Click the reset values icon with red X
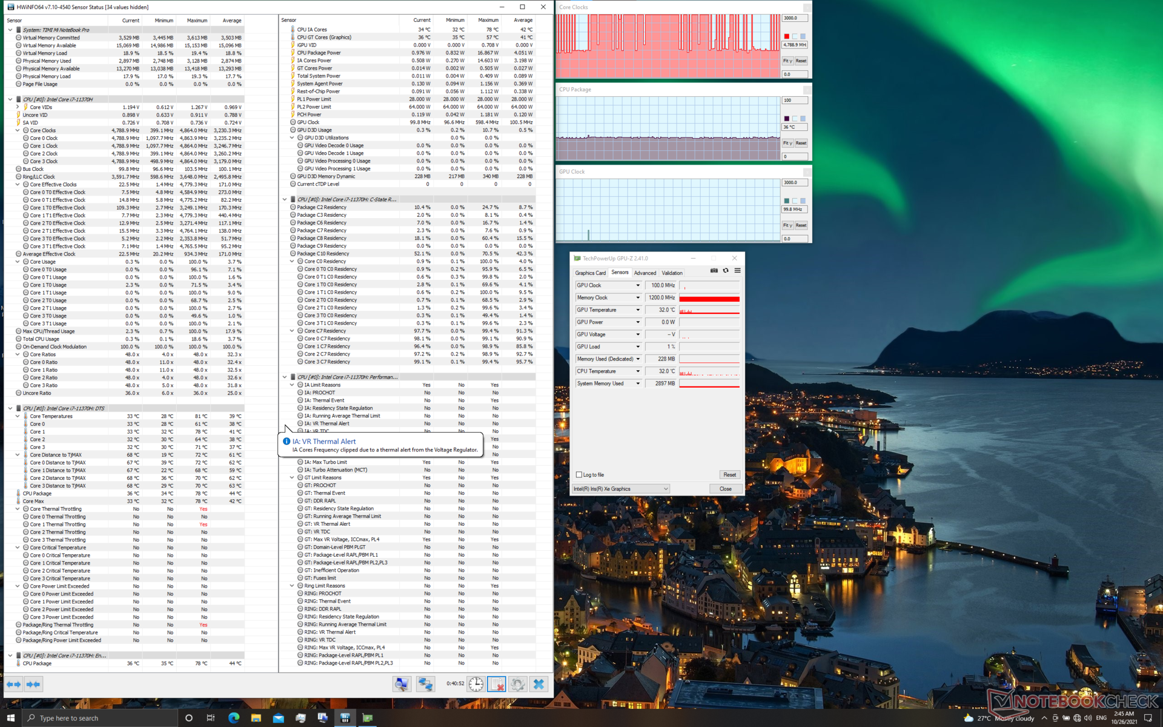The image size is (1163, 727). [496, 684]
